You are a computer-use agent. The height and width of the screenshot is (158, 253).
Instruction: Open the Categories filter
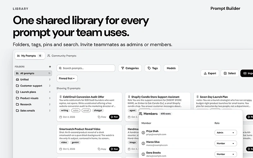(130, 68)
